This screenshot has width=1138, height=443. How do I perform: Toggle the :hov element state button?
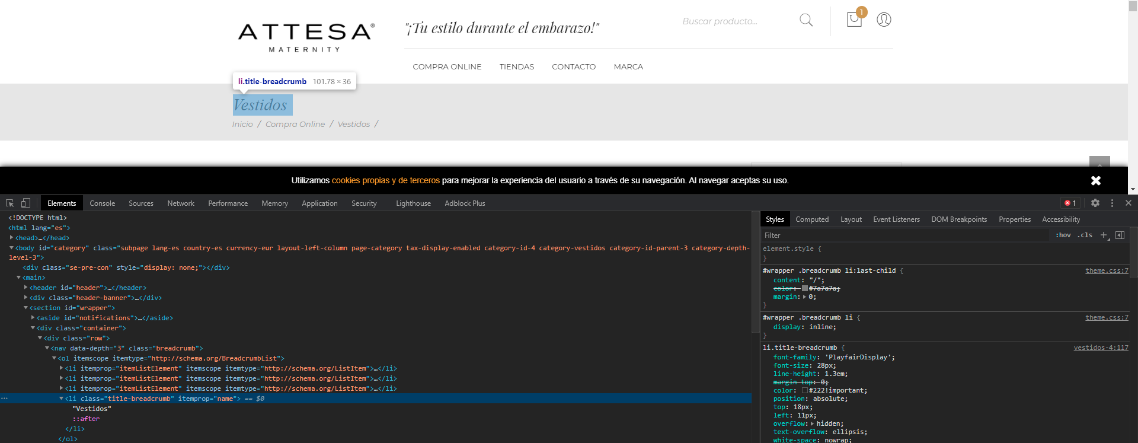click(1063, 235)
